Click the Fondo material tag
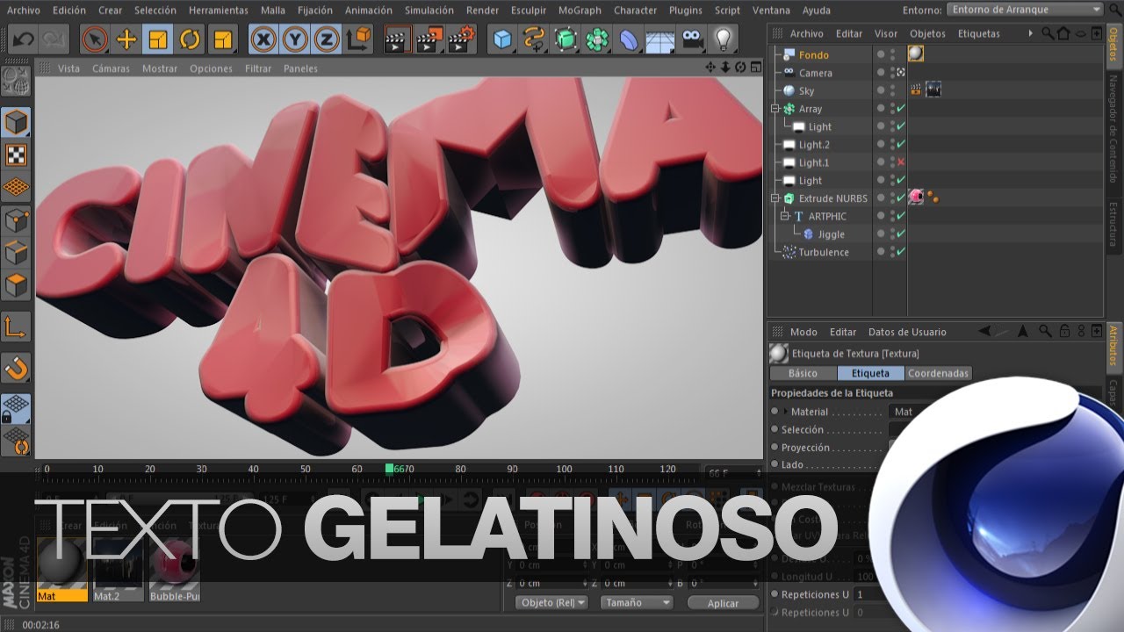 click(916, 54)
